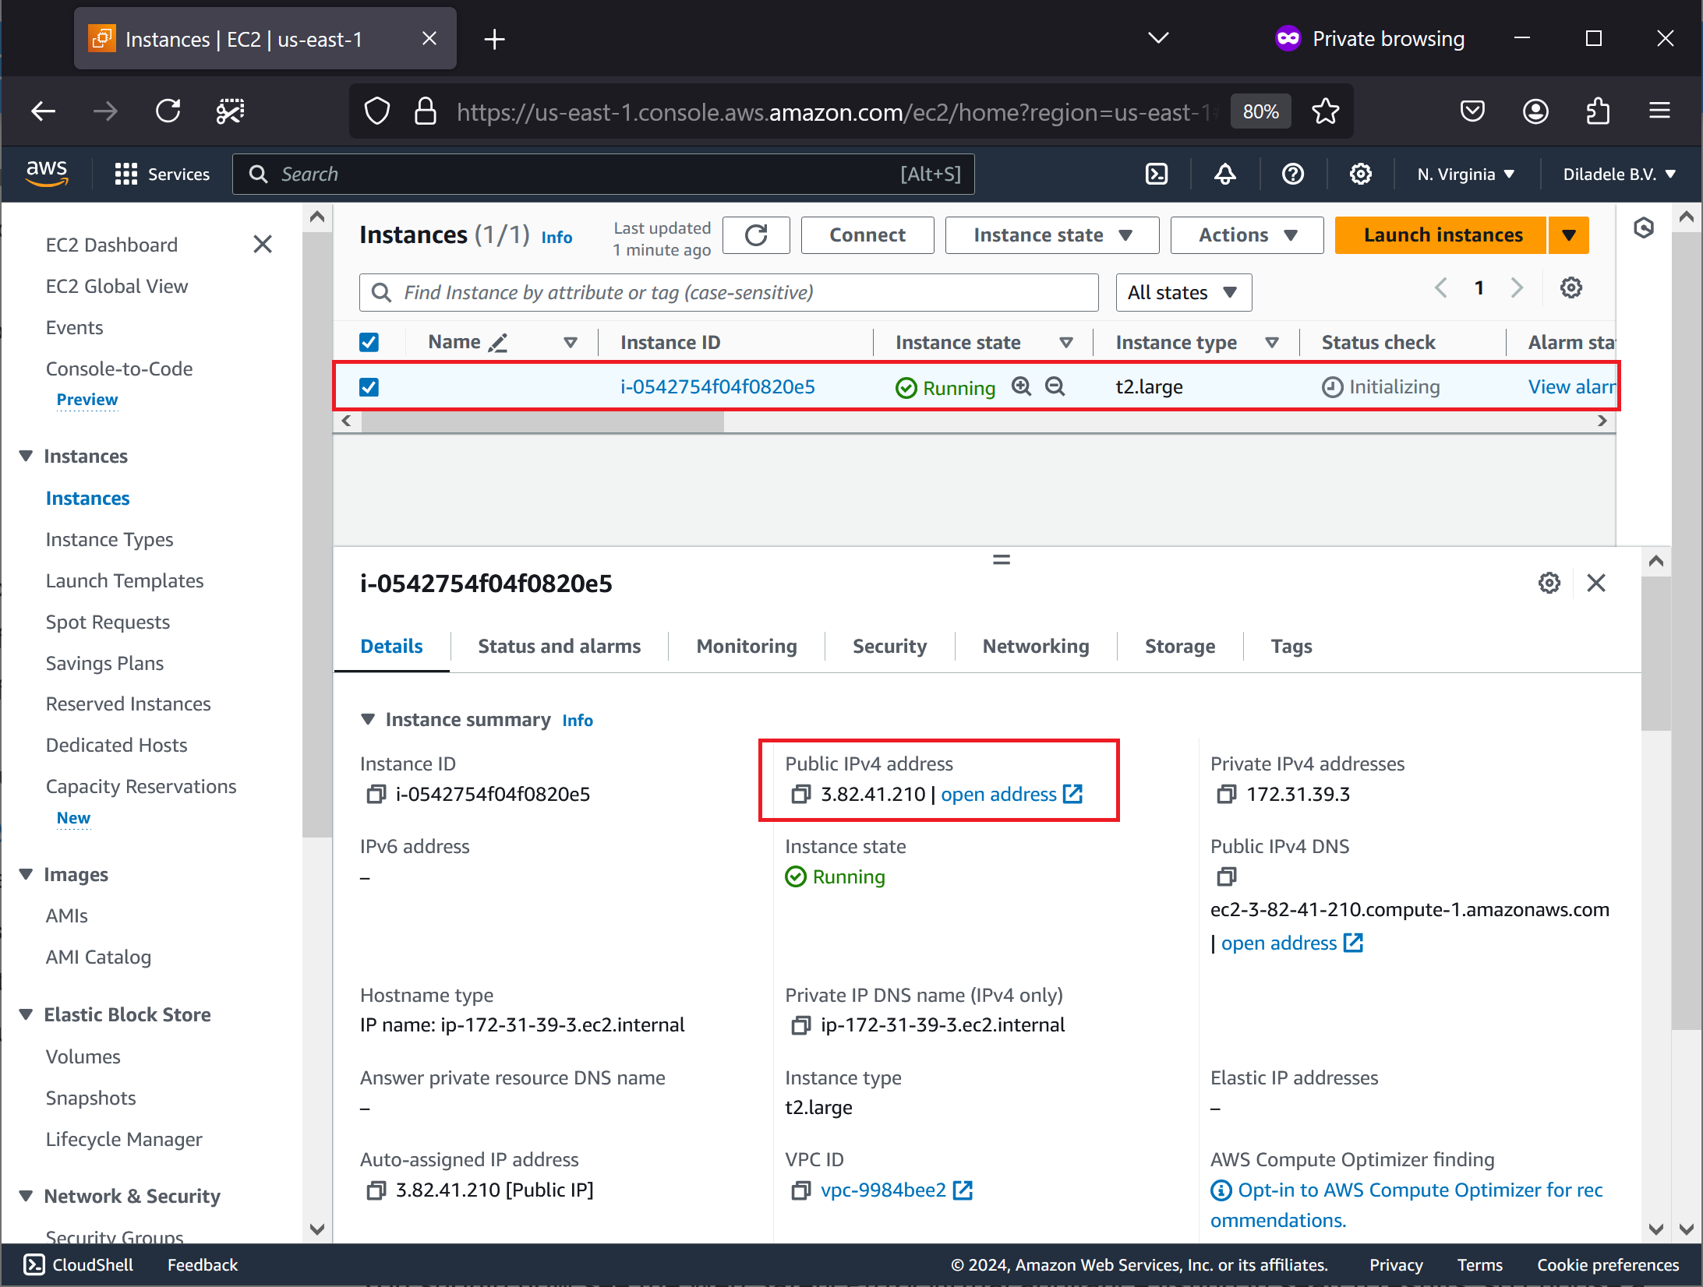This screenshot has width=1703, height=1287.
Task: Open the AWS home logo
Action: tap(47, 174)
